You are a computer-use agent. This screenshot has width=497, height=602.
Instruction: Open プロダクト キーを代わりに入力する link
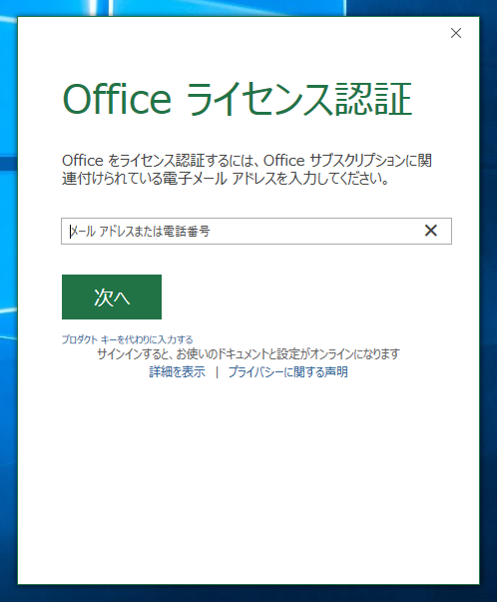coord(128,339)
